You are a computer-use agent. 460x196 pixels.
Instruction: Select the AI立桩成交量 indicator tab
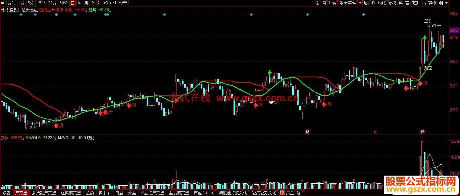153,193
